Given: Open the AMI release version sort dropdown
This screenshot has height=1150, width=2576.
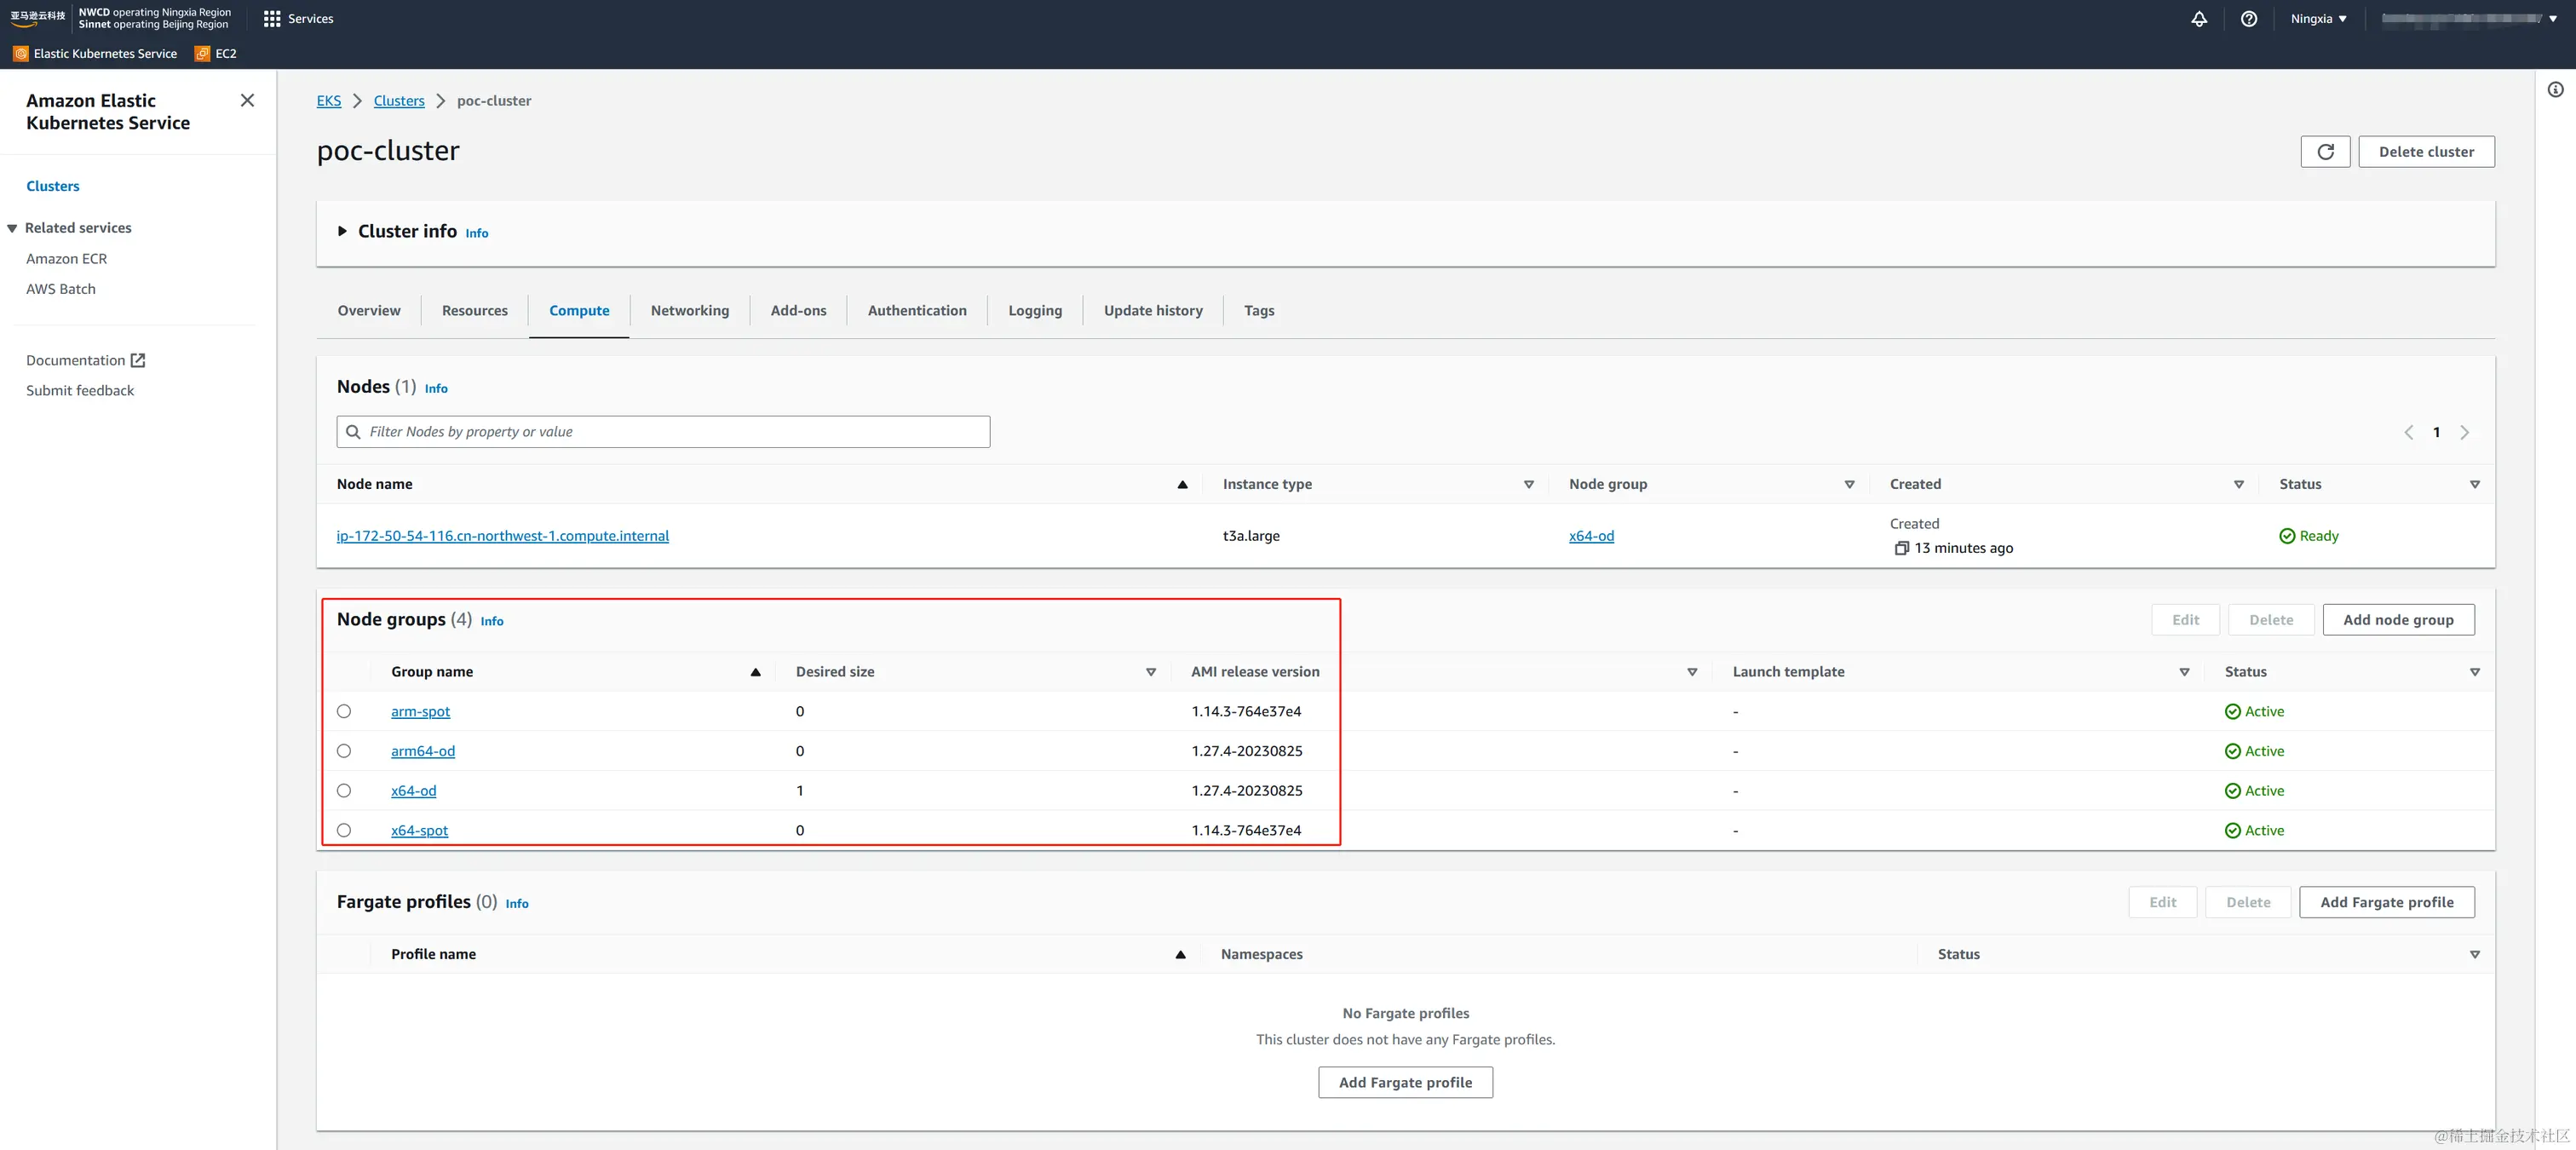Looking at the screenshot, I should (1692, 673).
